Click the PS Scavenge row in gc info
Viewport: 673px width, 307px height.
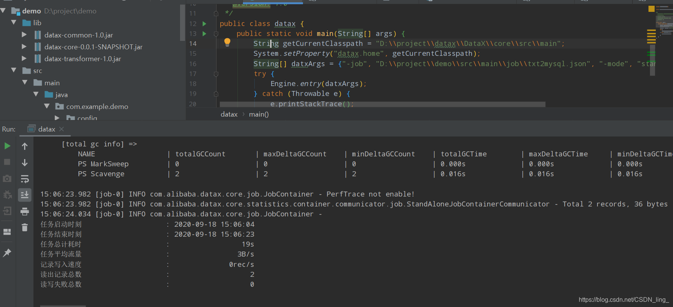tap(101, 174)
